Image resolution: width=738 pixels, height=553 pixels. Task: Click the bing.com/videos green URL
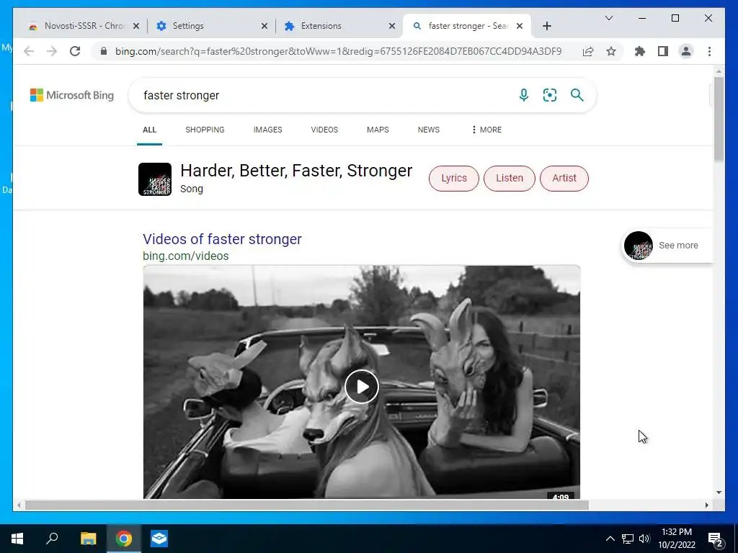point(185,256)
